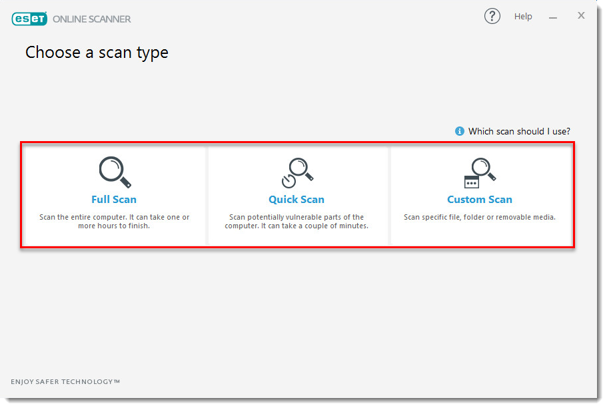The width and height of the screenshot is (607, 408).
Task: Close the Online Scanner window
Action: [x=581, y=15]
